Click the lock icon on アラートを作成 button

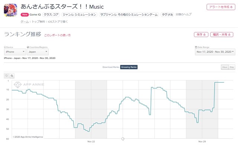(x=231, y=7)
